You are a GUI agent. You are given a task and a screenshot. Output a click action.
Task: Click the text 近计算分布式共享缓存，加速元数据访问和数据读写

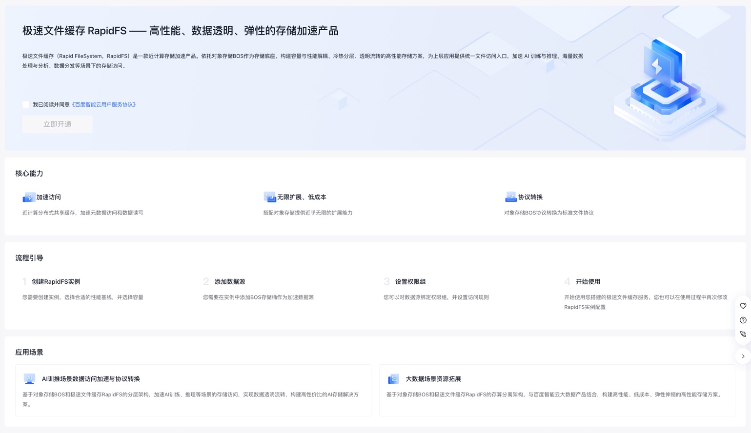[83, 213]
